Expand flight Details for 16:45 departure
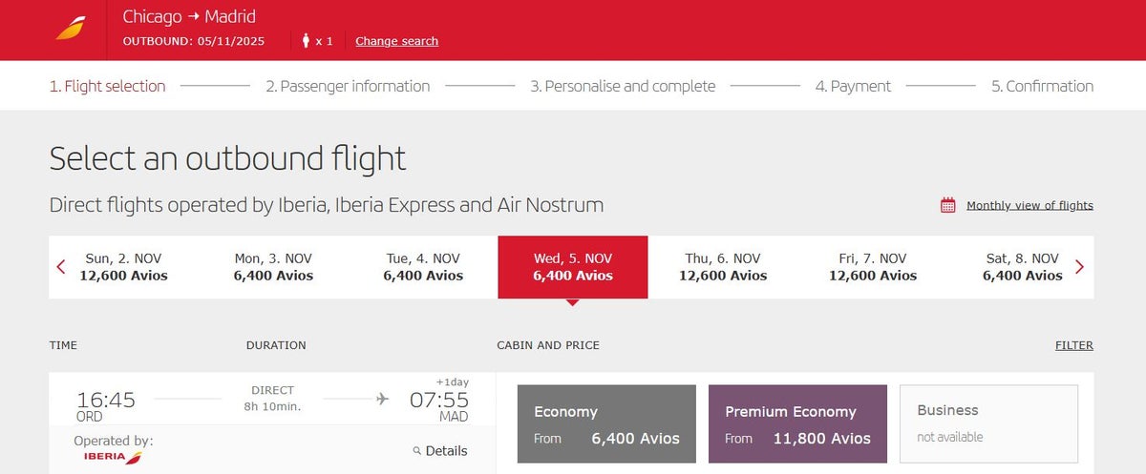This screenshot has width=1146, height=474. point(446,451)
